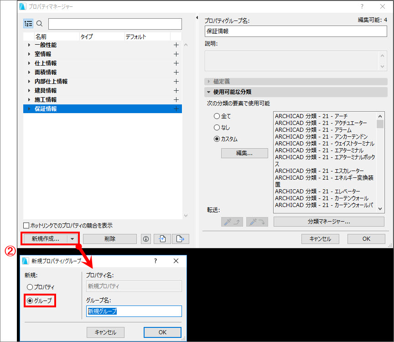The height and width of the screenshot is (342, 394).
Task: Click the タイプ column header
Action: click(102, 36)
